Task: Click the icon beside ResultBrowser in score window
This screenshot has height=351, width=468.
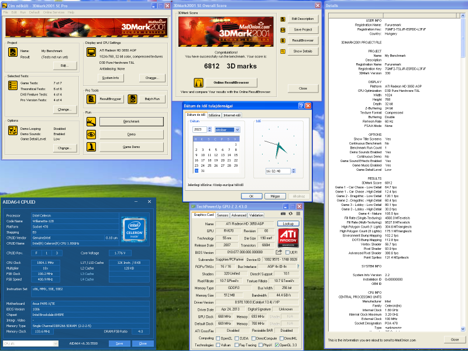Action: coord(283,40)
